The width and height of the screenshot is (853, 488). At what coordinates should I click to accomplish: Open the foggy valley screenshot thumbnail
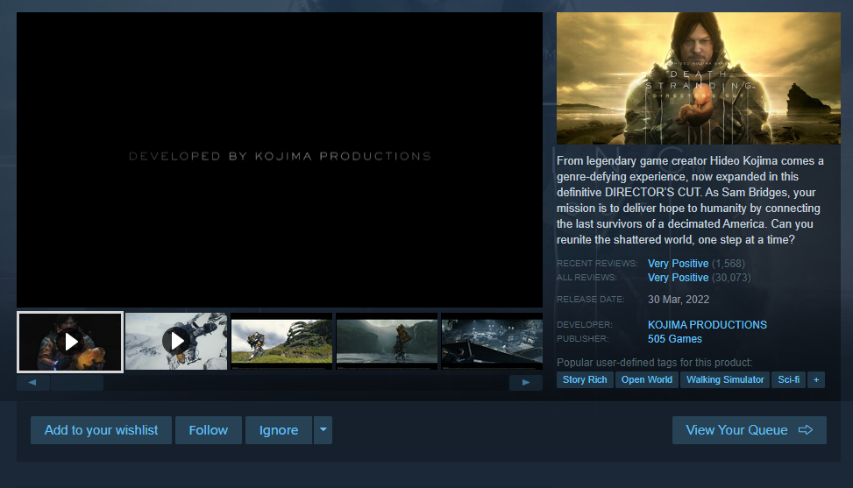click(x=387, y=342)
